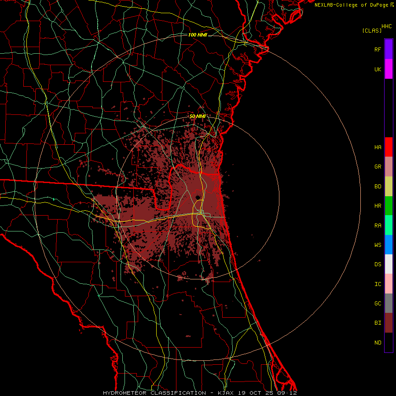Image resolution: width=396 pixels, height=396 pixels.
Task: Click the UK magenta legend swatch
Action: (389, 69)
